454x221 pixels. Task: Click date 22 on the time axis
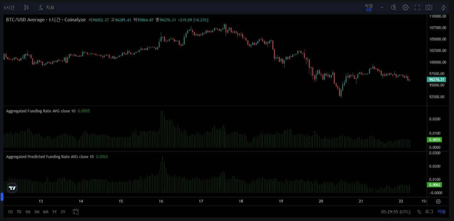(x=401, y=201)
